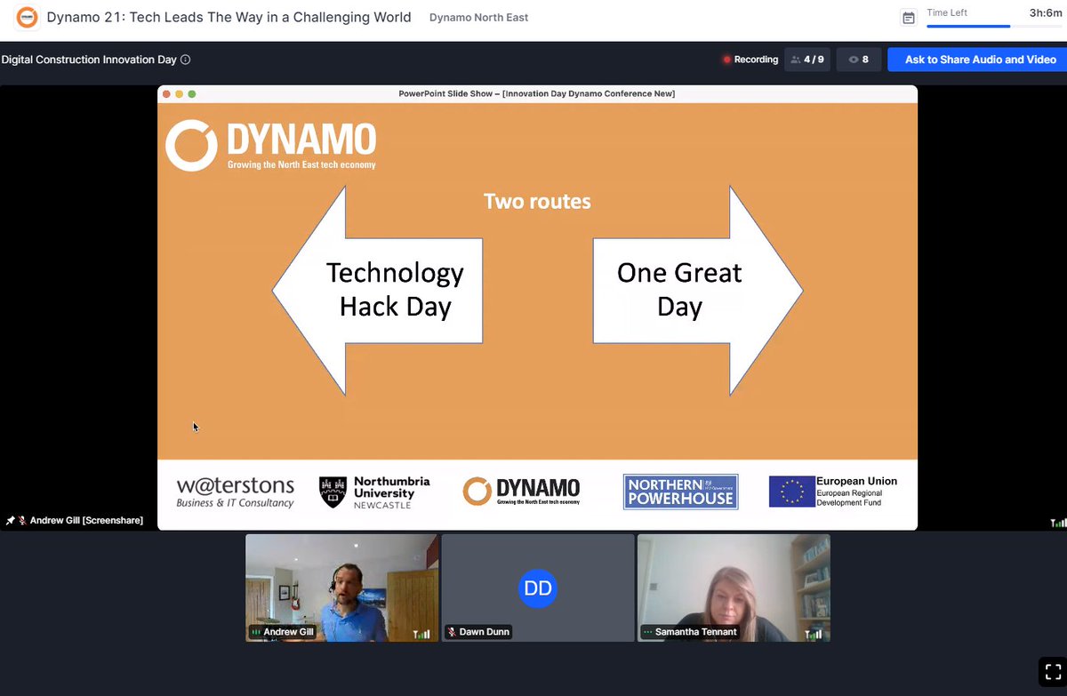Click the PowerPoint Slide Show window title bar
The image size is (1067, 696).
coord(537,94)
